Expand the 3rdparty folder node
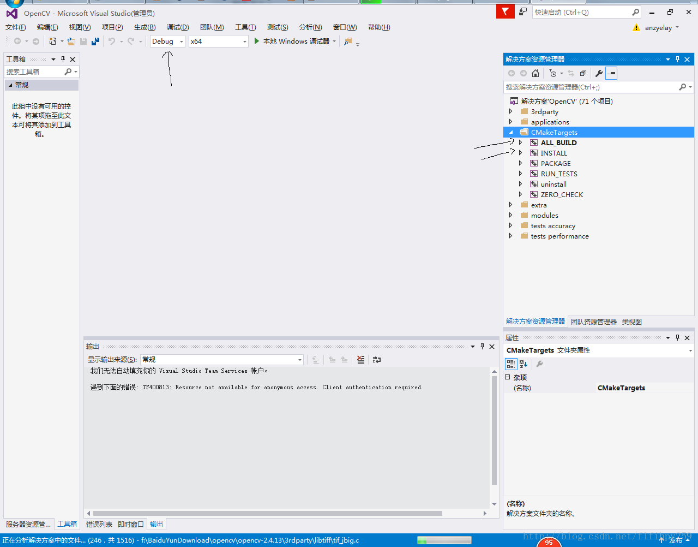This screenshot has width=698, height=547. click(x=511, y=111)
